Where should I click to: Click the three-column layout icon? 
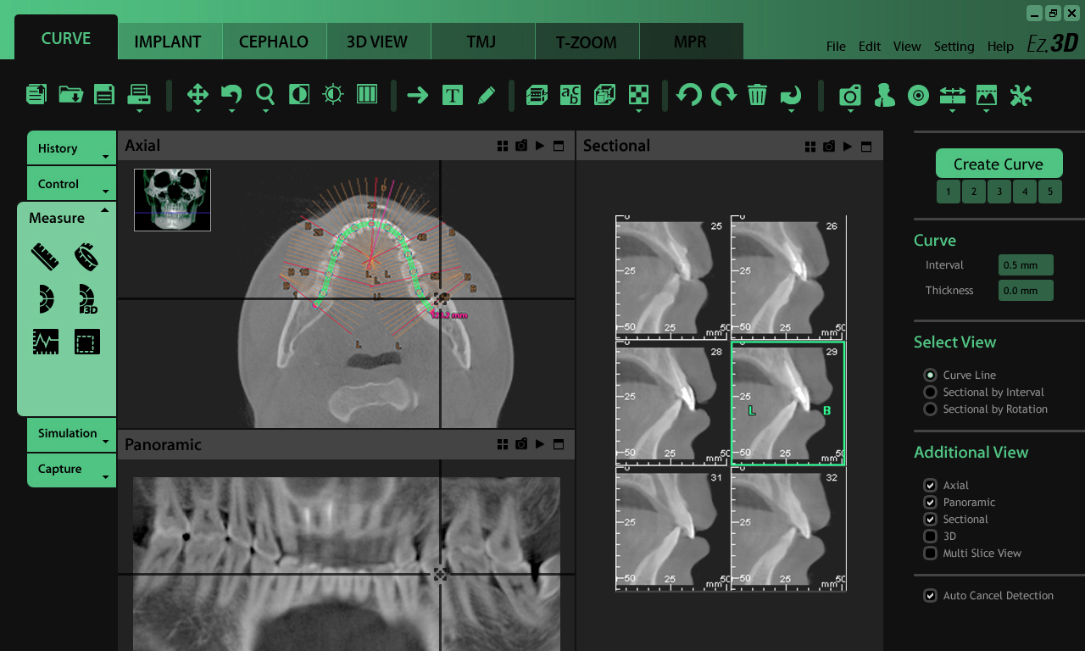pos(367,94)
